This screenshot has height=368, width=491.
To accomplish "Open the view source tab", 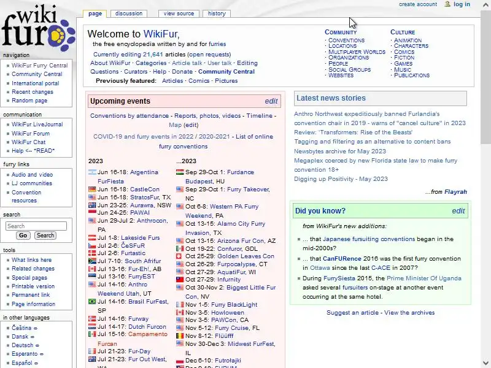I will (x=179, y=13).
